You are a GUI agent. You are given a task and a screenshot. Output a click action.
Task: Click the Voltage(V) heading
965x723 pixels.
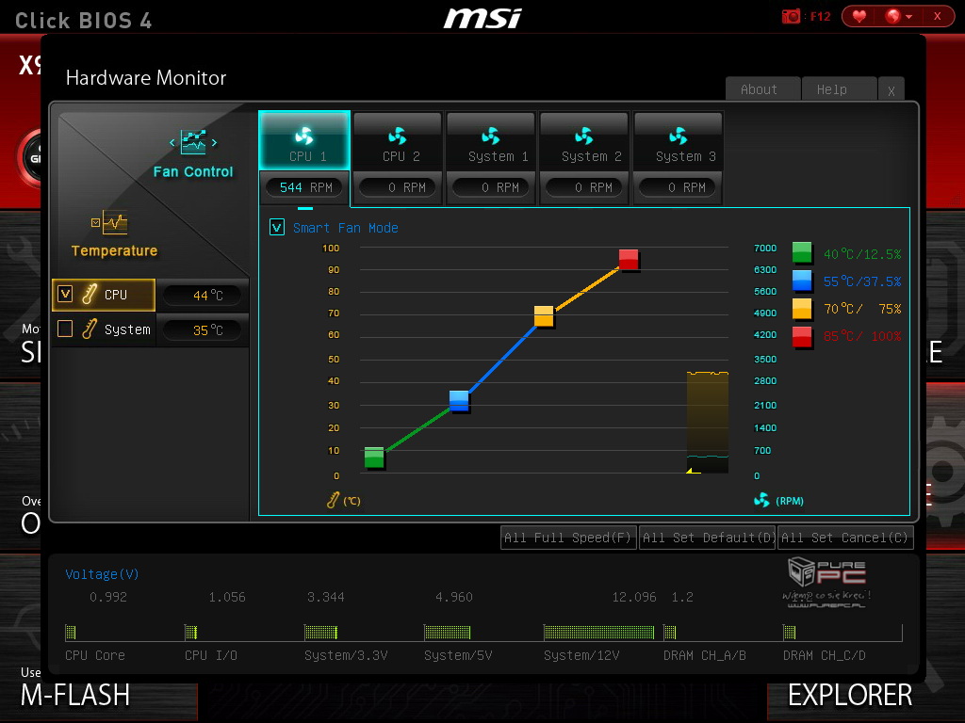(x=102, y=574)
